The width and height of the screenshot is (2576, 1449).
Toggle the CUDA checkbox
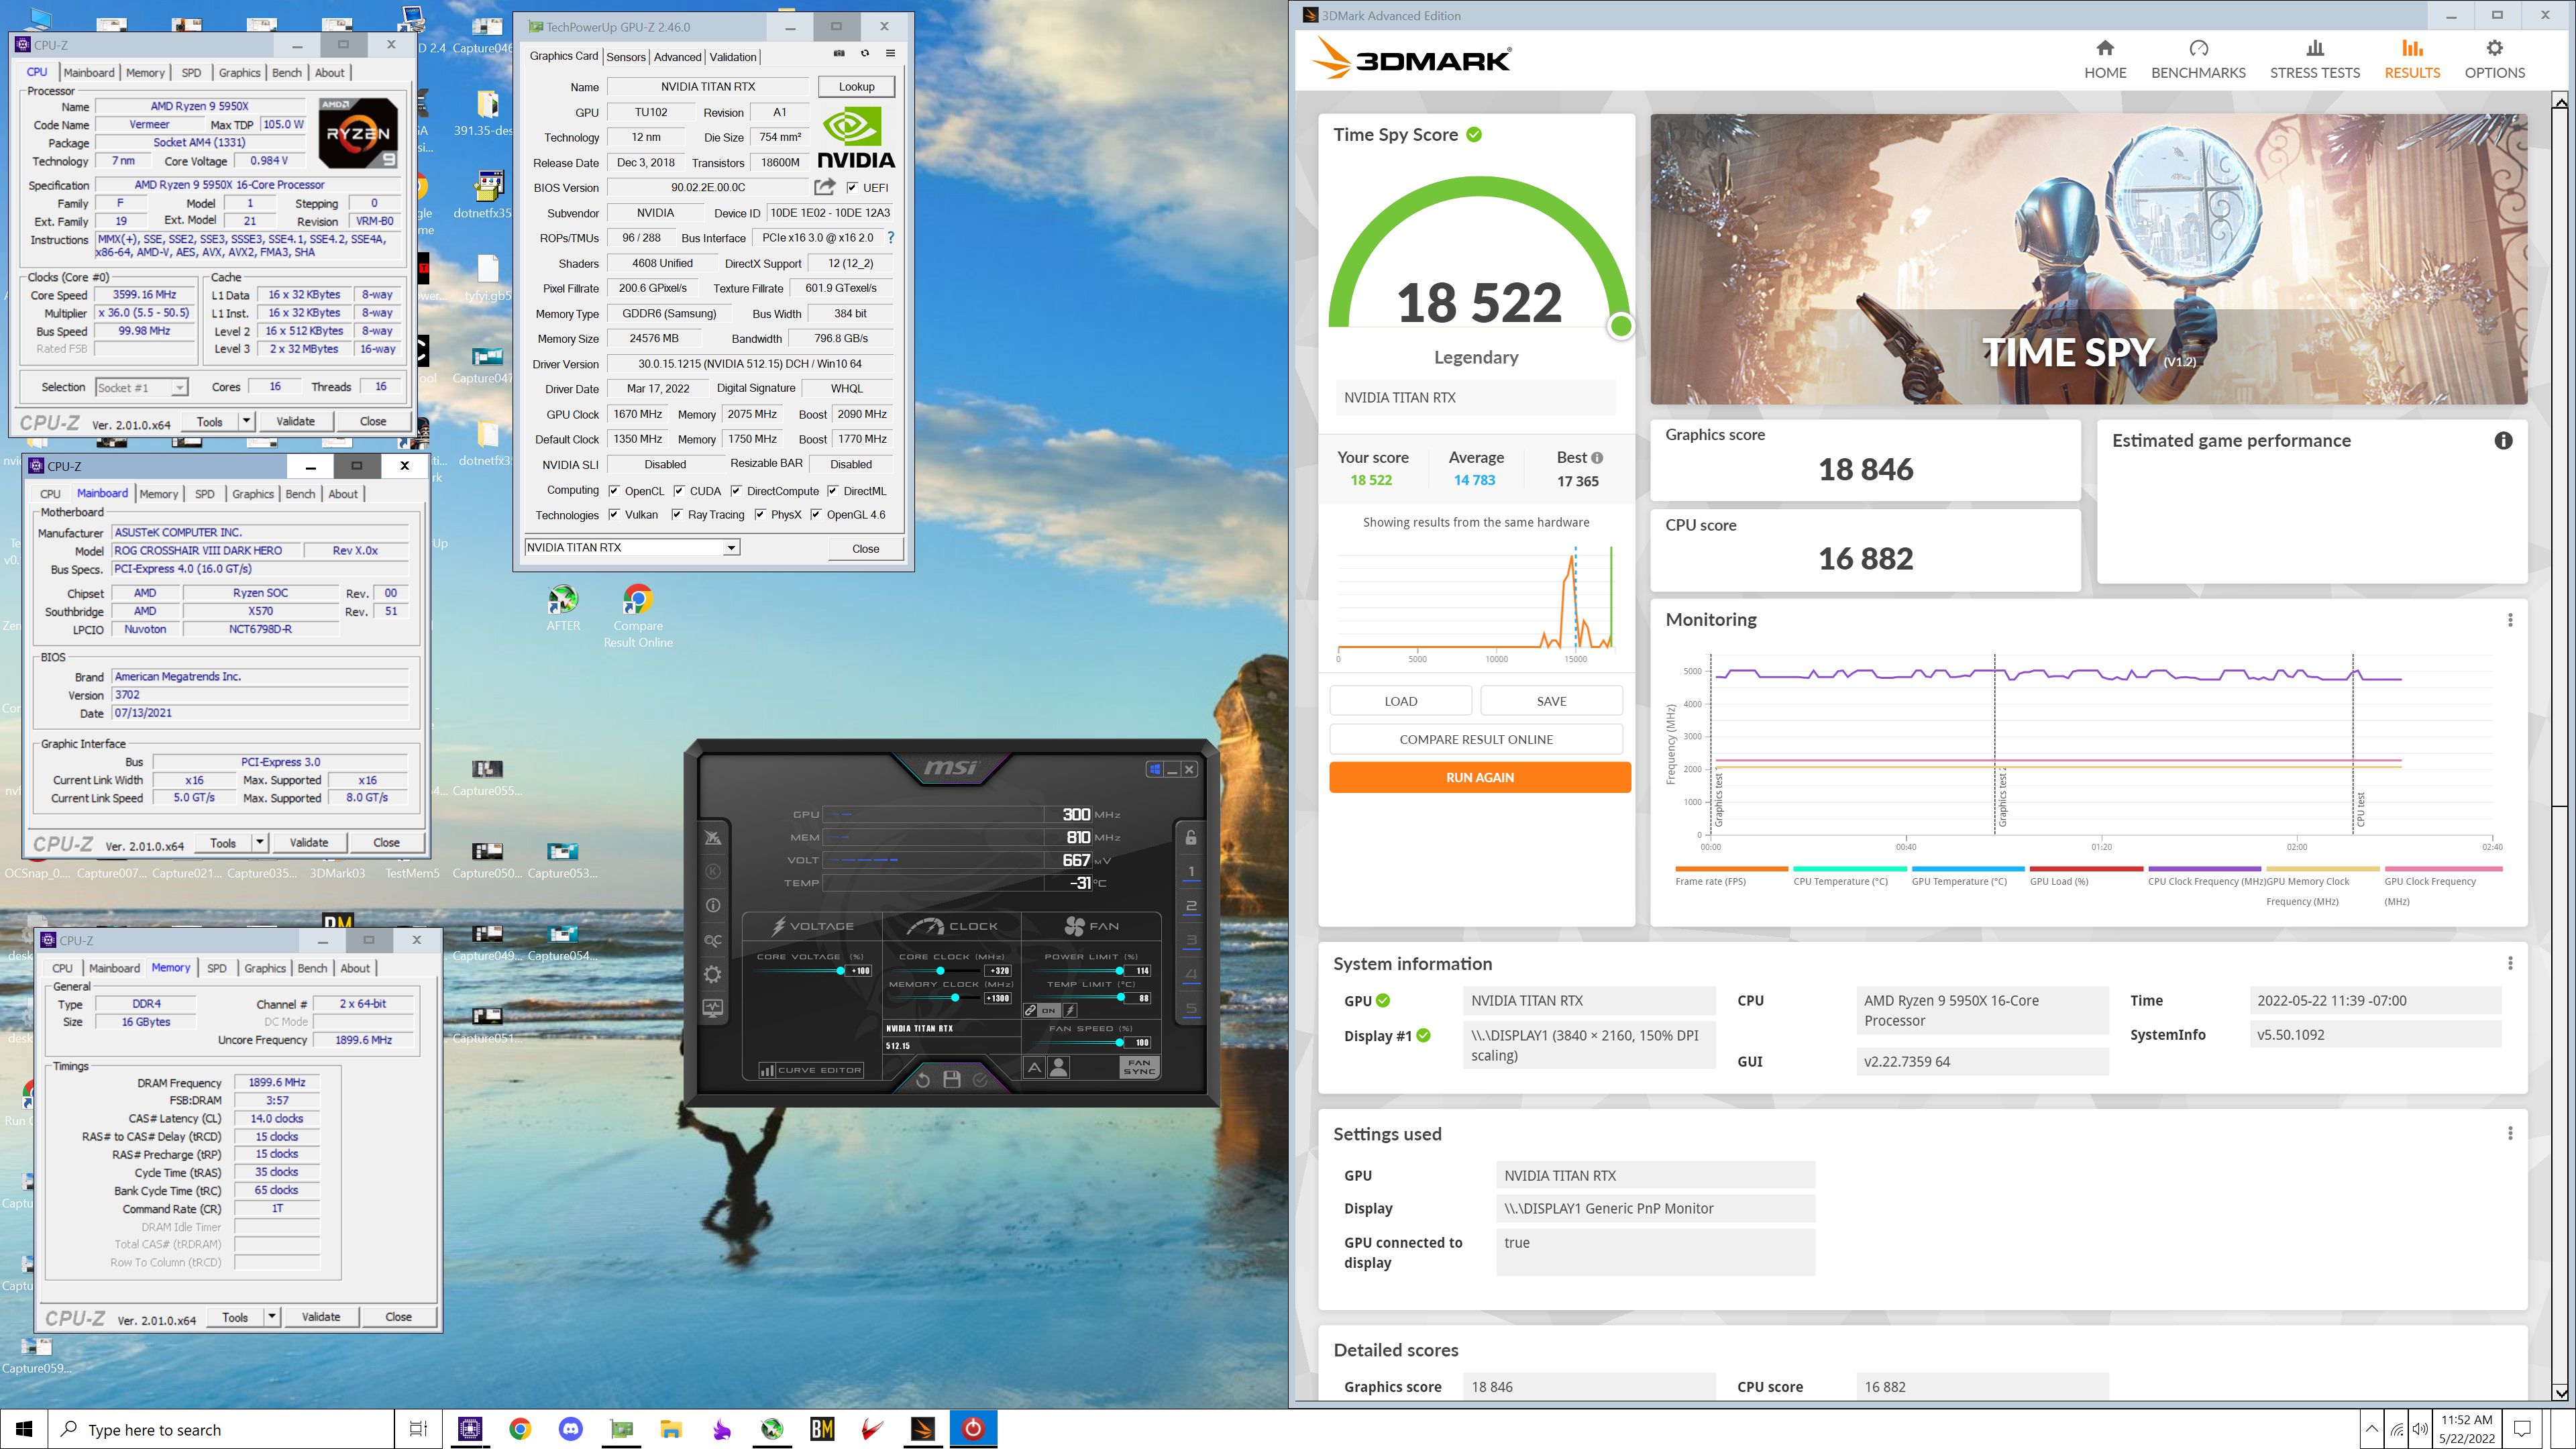(x=679, y=491)
